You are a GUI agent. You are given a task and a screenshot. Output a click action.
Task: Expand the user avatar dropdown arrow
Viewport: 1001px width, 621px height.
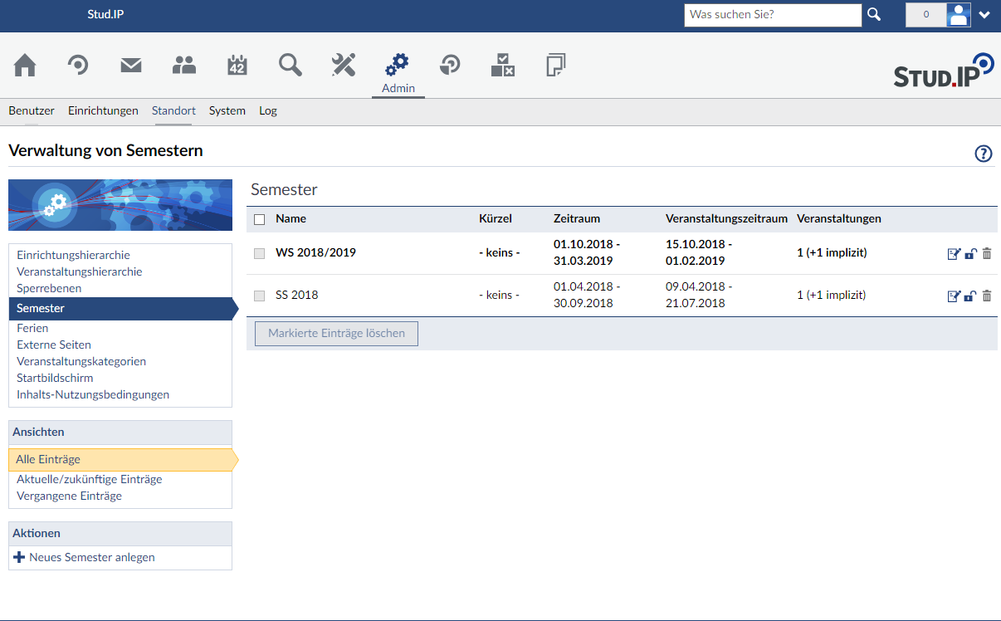(x=985, y=15)
